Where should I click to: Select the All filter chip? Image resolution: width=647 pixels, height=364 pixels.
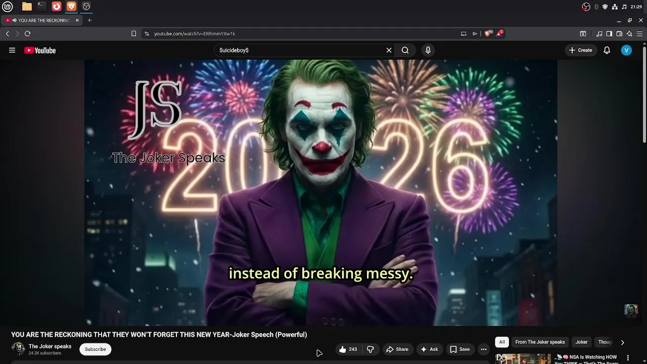[x=502, y=342]
